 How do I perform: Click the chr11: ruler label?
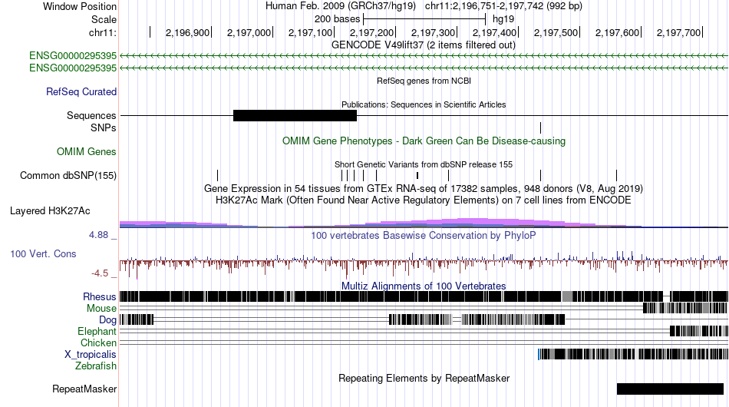coord(102,32)
